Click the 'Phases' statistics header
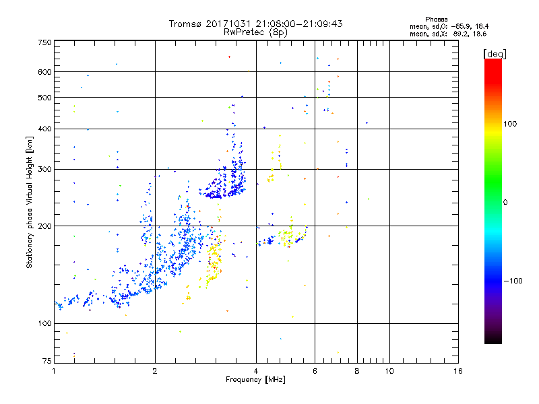539x404 pixels. pyautogui.click(x=436, y=20)
